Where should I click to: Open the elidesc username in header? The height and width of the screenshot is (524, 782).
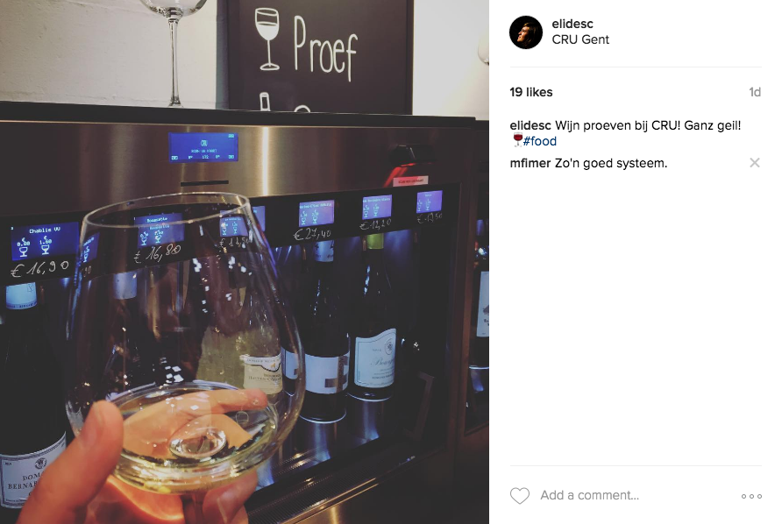pos(572,24)
